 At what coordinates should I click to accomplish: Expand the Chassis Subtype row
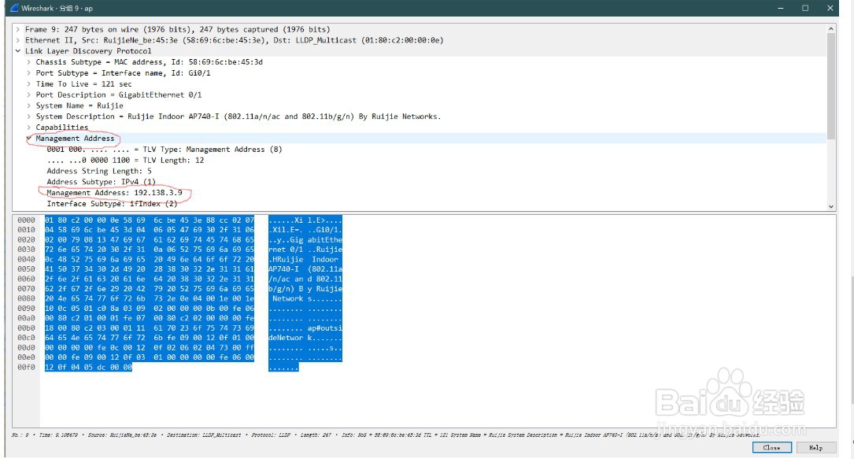click(29, 62)
